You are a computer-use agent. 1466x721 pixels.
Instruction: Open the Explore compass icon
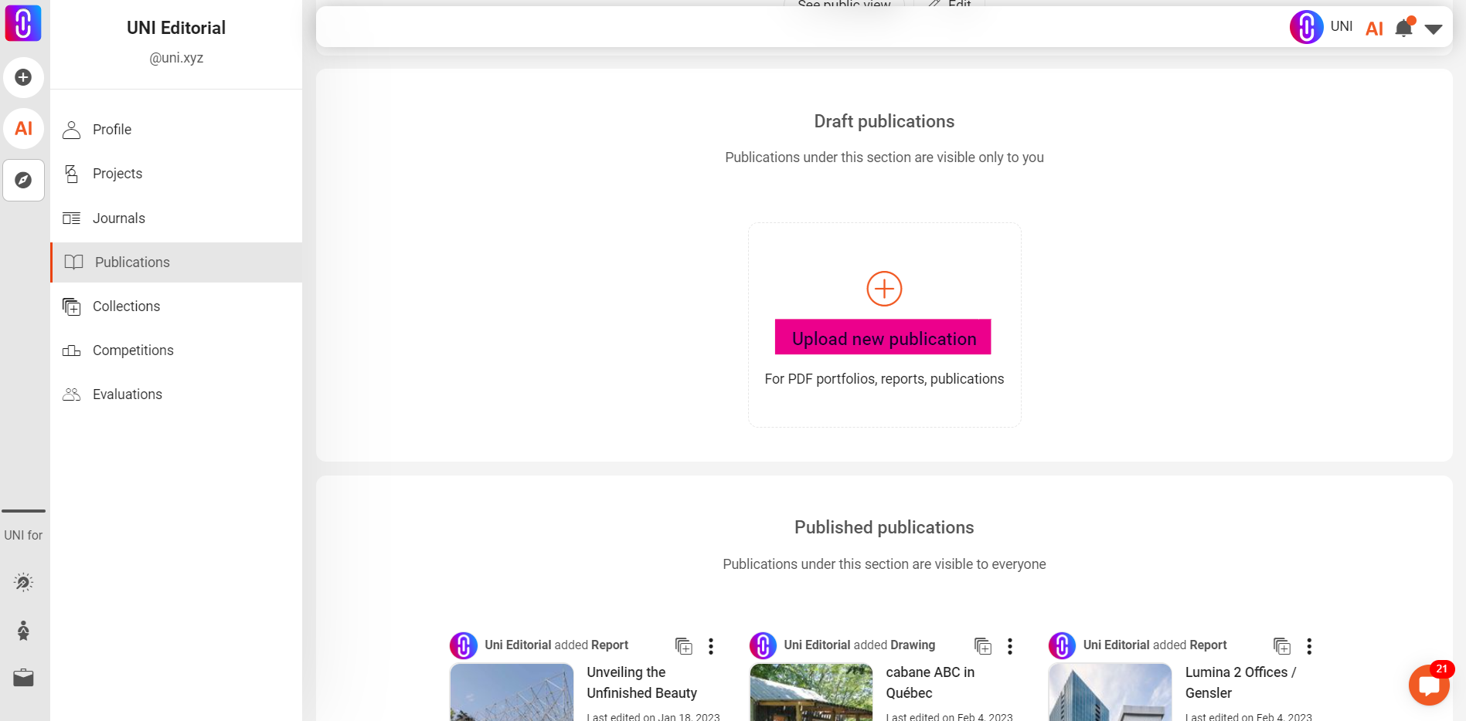(x=23, y=180)
